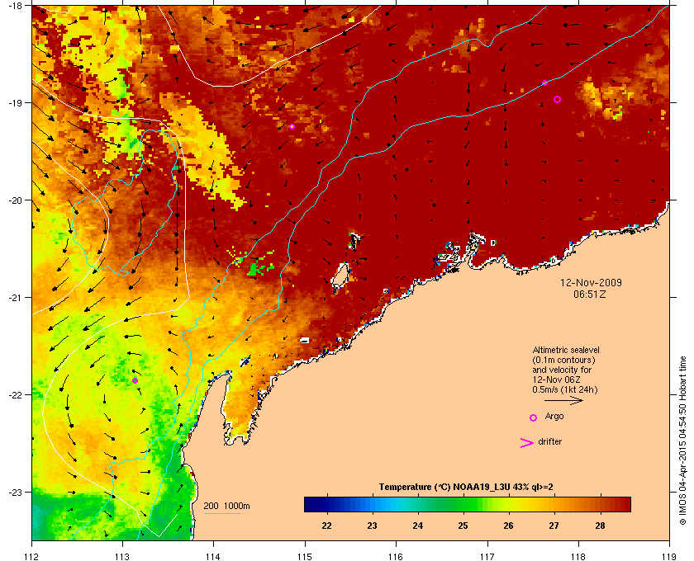The height and width of the screenshot is (561, 694).
Task: Click the Argo legend circle icon
Action: pyautogui.click(x=534, y=417)
